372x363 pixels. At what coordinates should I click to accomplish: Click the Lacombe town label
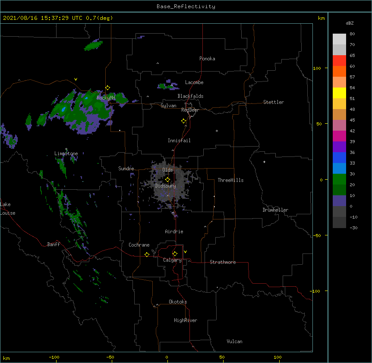pyautogui.click(x=194, y=82)
